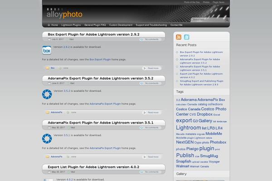This screenshot has height=181, width=272.
Task: Open the Lightroom Plugins menu
Action: [x=71, y=25]
